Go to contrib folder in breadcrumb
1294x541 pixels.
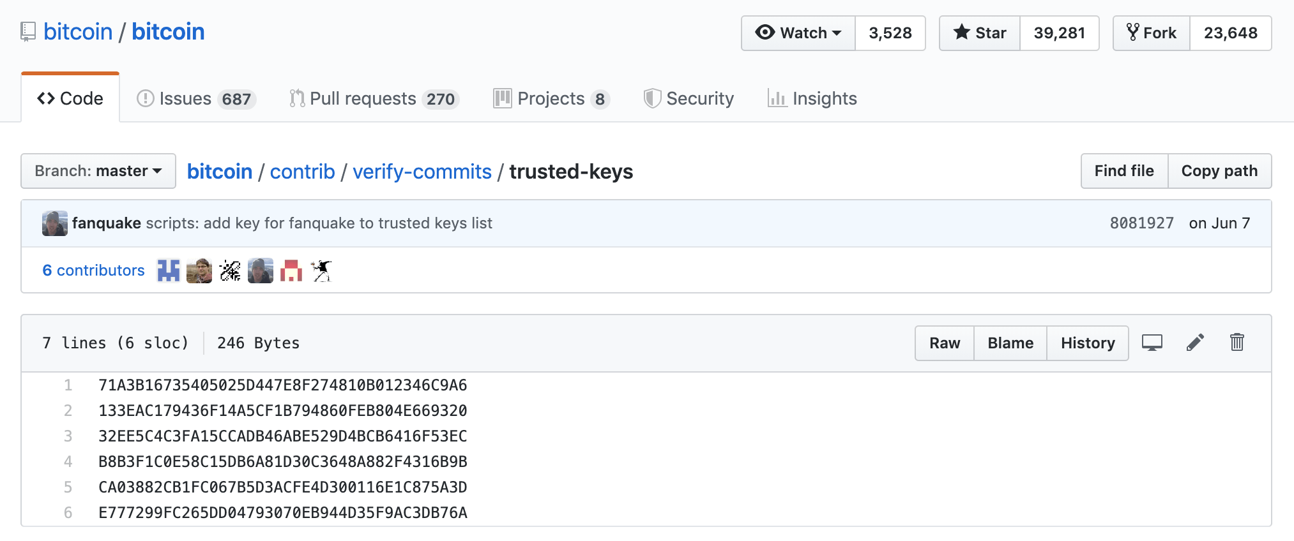pyautogui.click(x=302, y=171)
